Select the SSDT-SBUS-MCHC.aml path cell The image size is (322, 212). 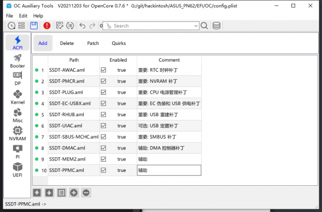[74, 137]
